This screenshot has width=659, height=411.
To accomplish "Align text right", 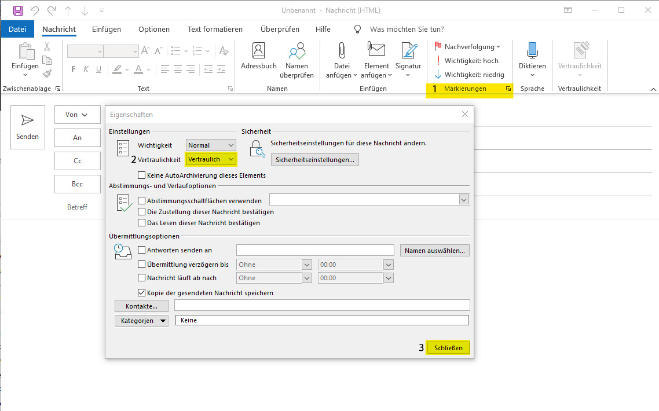I will [x=191, y=69].
